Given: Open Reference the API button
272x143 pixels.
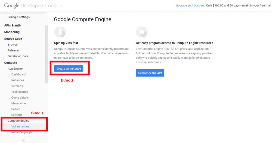Looking at the screenshot, I should tap(150, 73).
